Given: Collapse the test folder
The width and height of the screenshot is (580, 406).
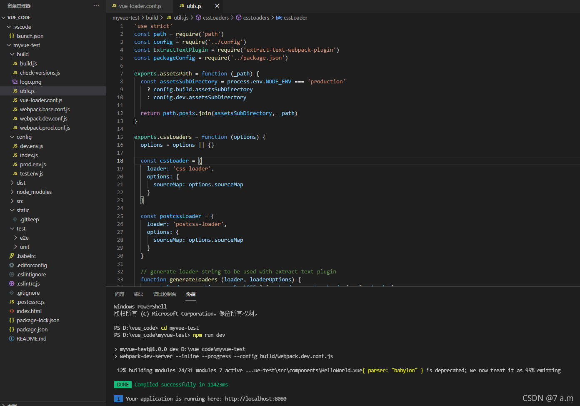Looking at the screenshot, I should click(x=12, y=228).
